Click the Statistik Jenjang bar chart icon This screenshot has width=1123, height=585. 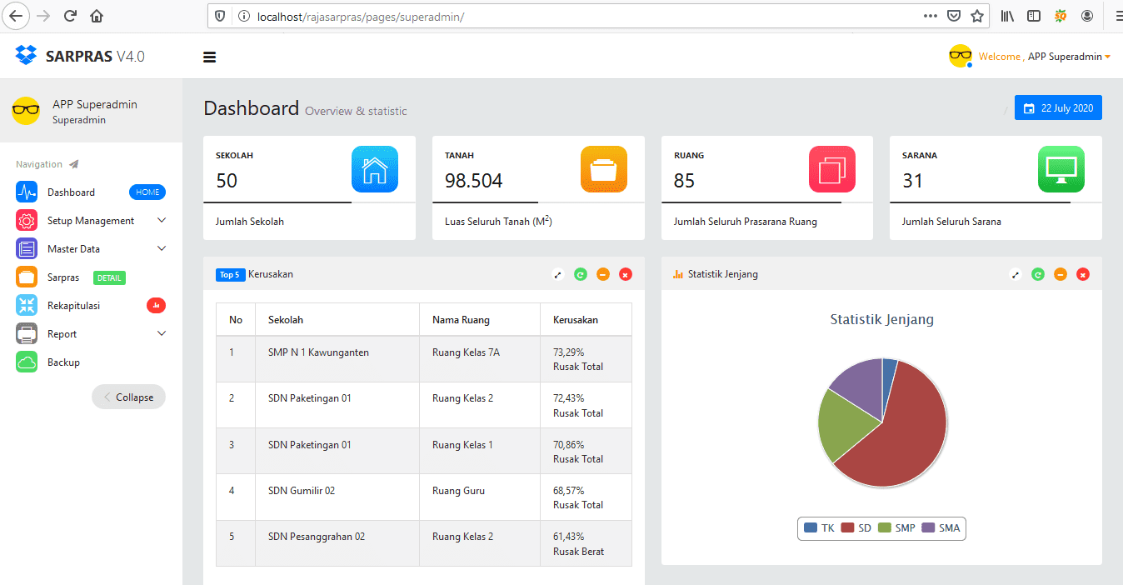676,273
